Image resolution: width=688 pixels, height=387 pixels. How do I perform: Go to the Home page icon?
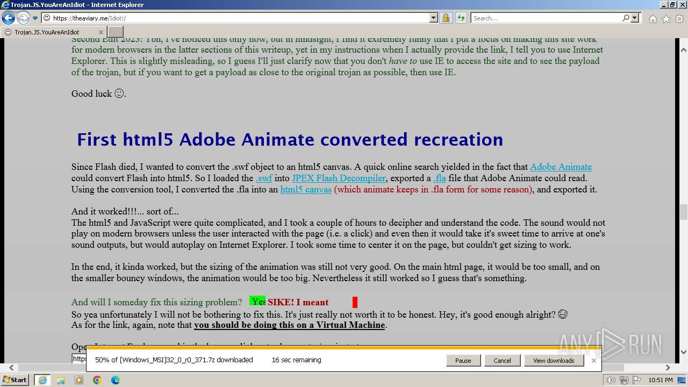[x=653, y=19]
